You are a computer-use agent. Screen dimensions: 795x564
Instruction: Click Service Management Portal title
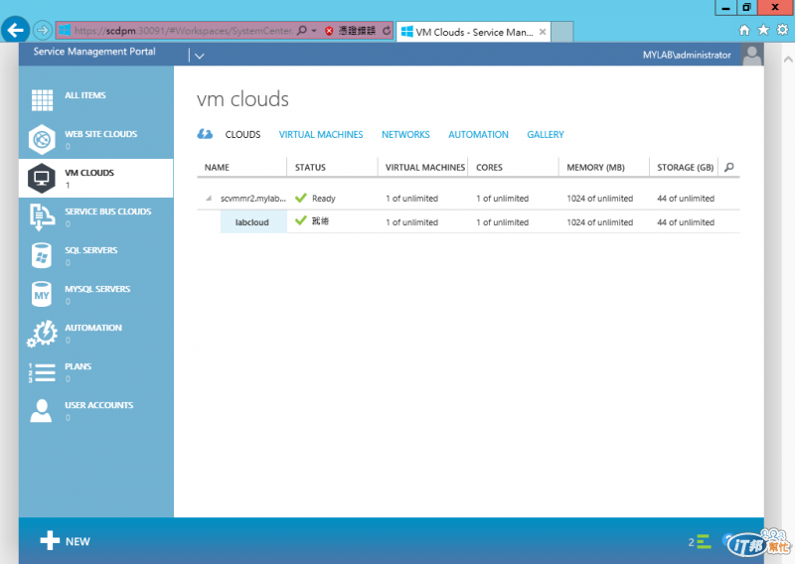click(x=94, y=52)
